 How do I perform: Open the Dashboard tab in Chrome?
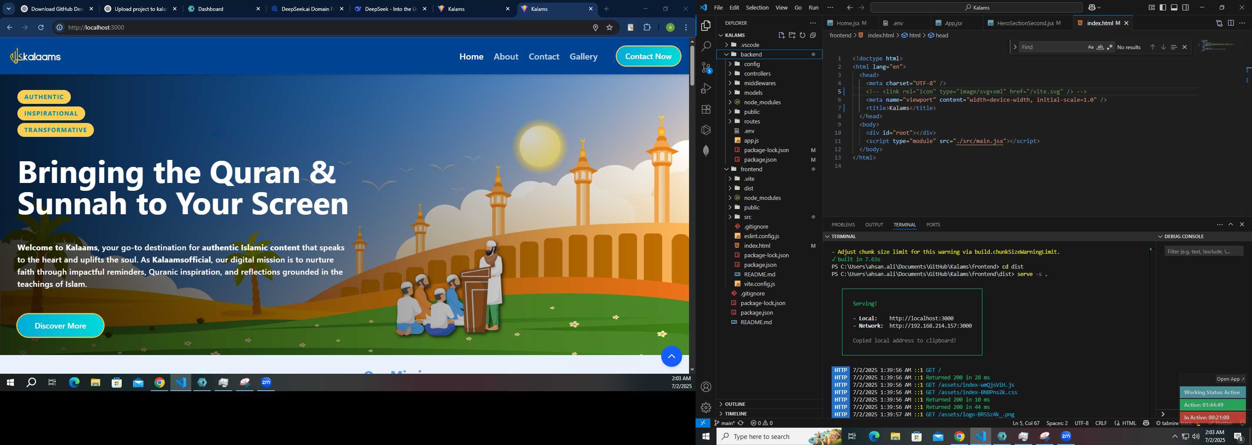click(x=223, y=9)
